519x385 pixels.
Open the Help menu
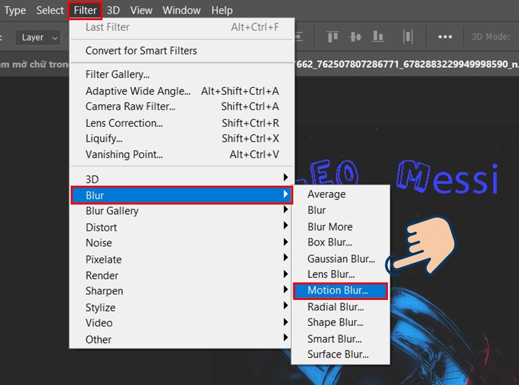[222, 10]
